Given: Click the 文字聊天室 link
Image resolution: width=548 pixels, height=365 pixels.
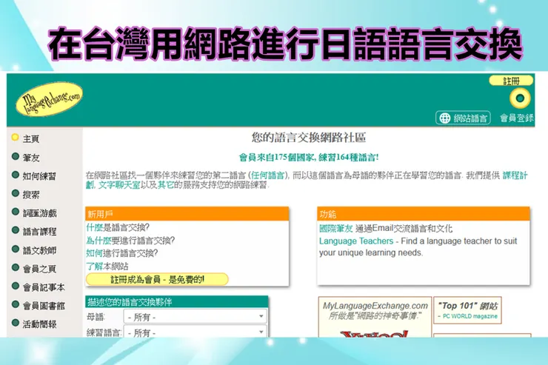Looking at the screenshot, I should point(118,185).
